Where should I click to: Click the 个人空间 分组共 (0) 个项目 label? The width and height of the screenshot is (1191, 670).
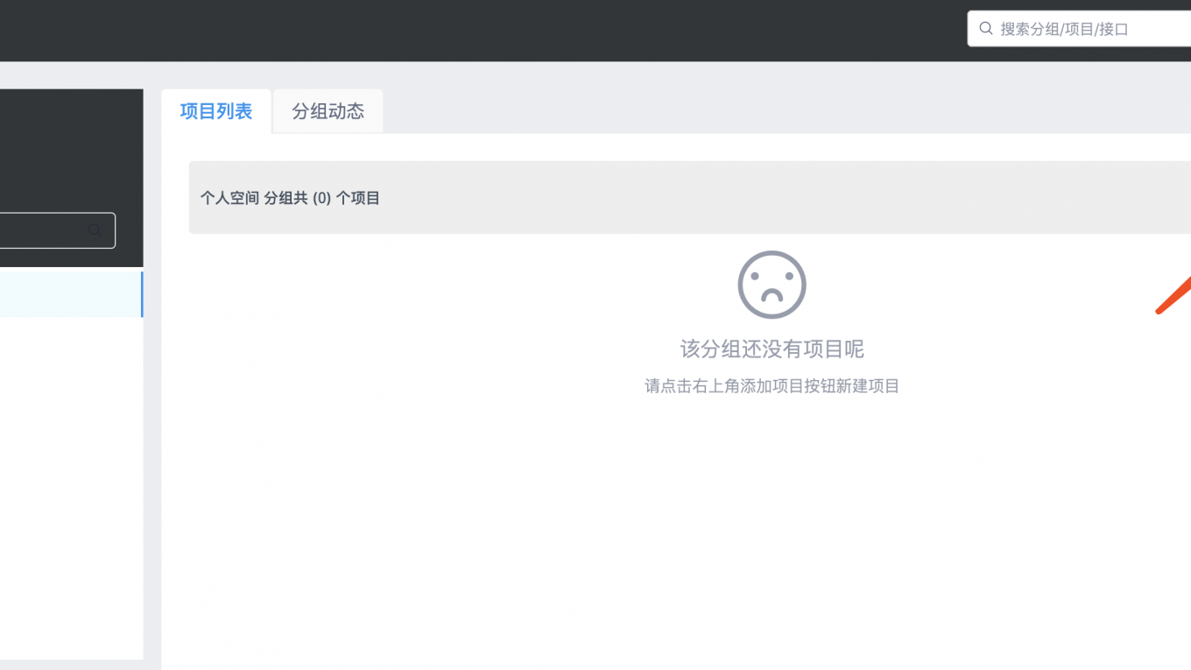click(290, 198)
